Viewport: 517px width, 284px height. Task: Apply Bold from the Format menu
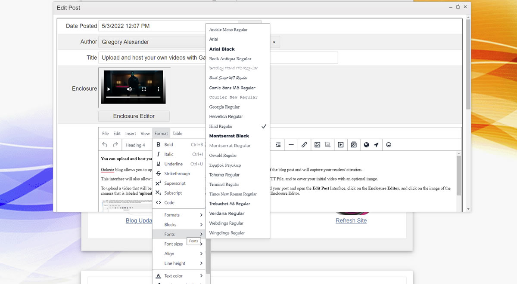click(x=179, y=145)
